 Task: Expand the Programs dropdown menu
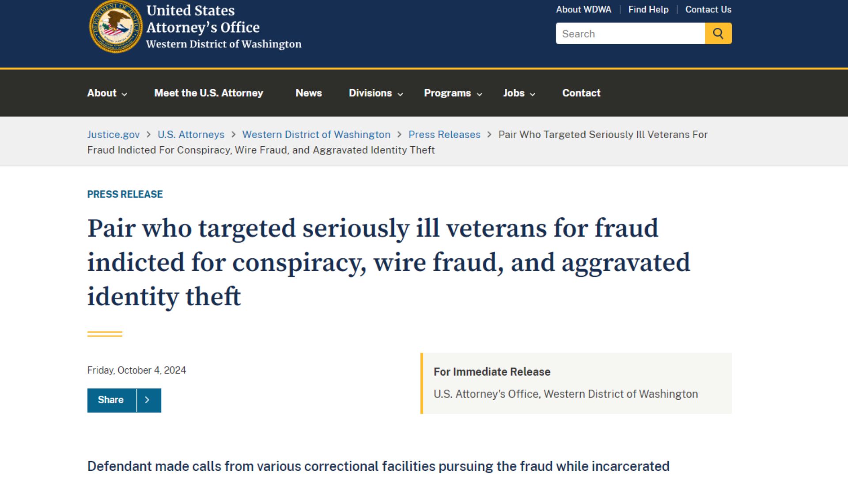(x=452, y=93)
